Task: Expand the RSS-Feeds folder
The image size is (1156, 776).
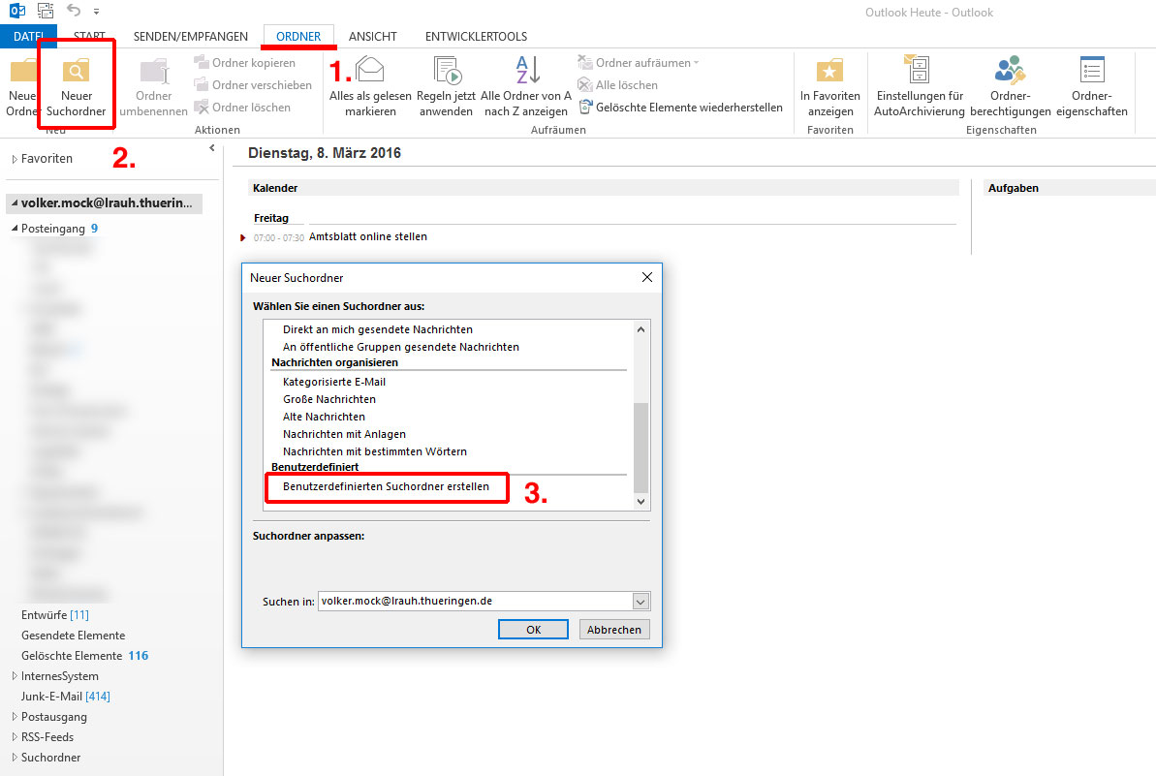Action: [x=15, y=737]
